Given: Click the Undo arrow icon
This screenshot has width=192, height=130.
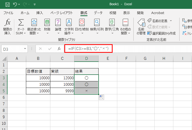Looking at the screenshot, I should coord(15,4).
